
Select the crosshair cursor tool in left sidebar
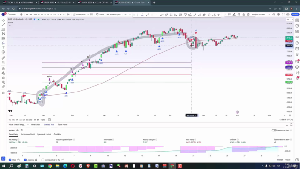(x=3, y=20)
